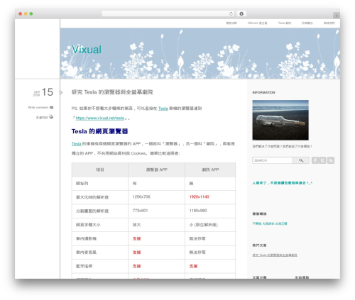355x300 pixels.
Task: Click the Write comment link
Action: click(38, 107)
